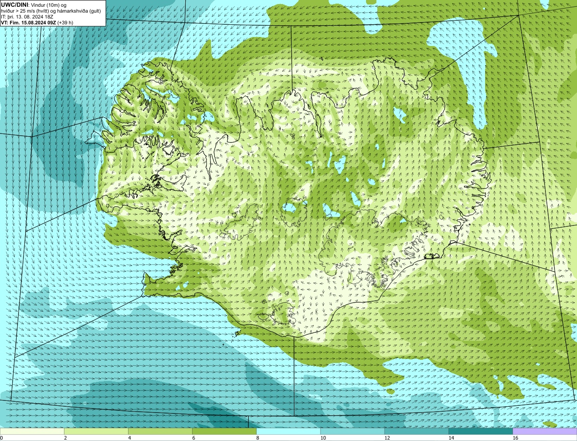Screen dimensions: 577x441
Task: Click the 12–14 m/s teal legend swatch
Action: [417, 431]
